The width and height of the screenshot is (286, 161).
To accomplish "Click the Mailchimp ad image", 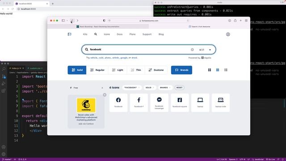I will (86, 105).
